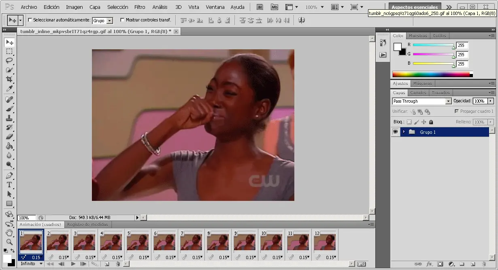Open the Filtro menu
This screenshot has width=498, height=270.
140,7
